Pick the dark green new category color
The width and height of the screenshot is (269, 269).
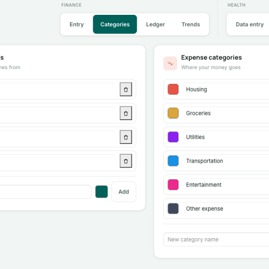pyautogui.click(x=102, y=191)
